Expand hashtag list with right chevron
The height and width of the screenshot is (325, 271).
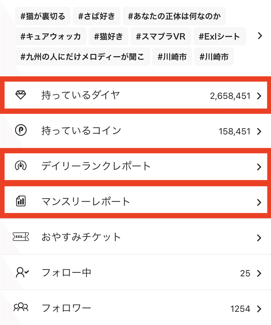coord(260,36)
